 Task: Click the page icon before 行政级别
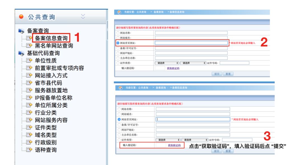[x=29, y=142]
